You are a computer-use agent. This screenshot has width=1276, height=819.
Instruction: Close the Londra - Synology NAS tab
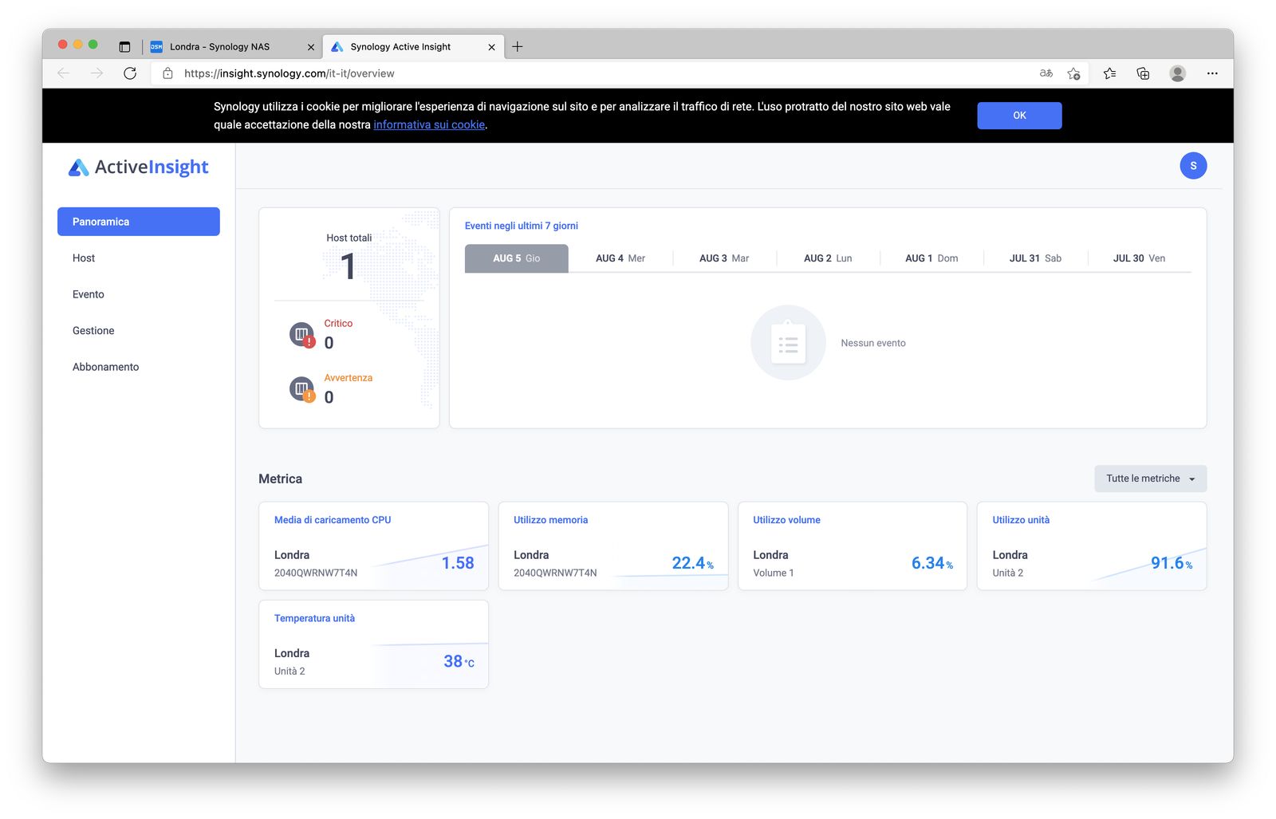pos(311,47)
